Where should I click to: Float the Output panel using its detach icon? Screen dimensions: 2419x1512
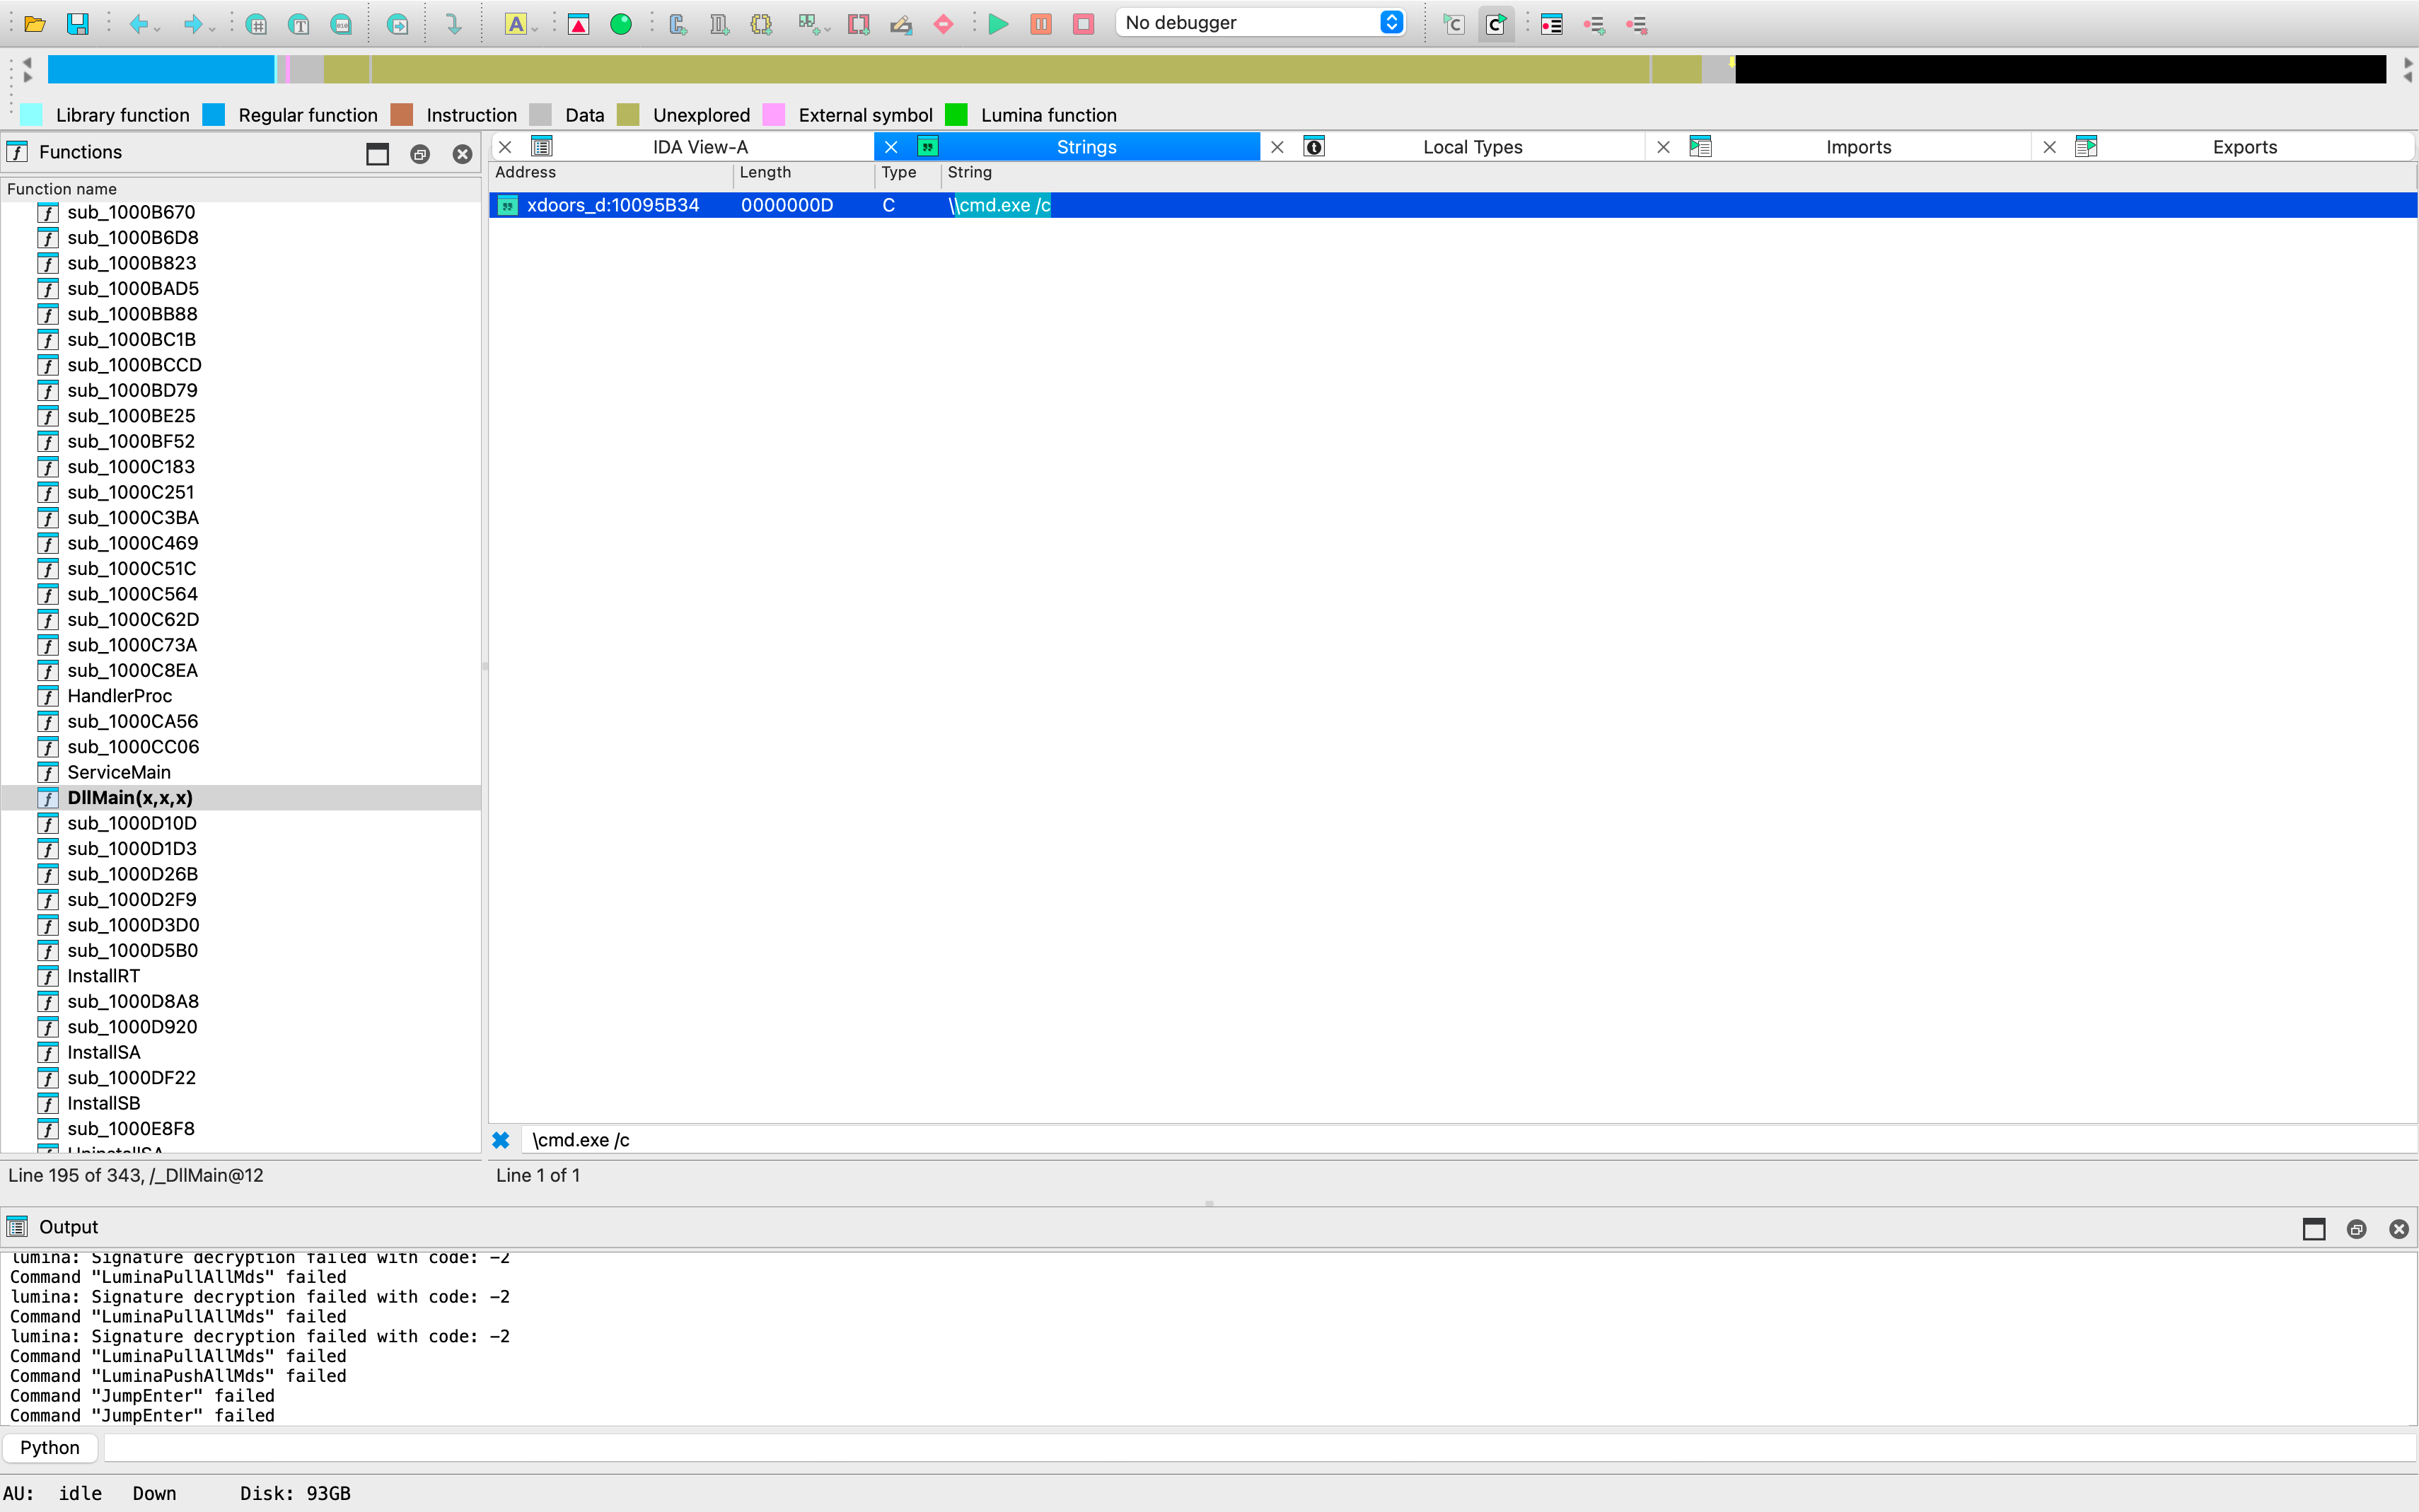point(2356,1229)
